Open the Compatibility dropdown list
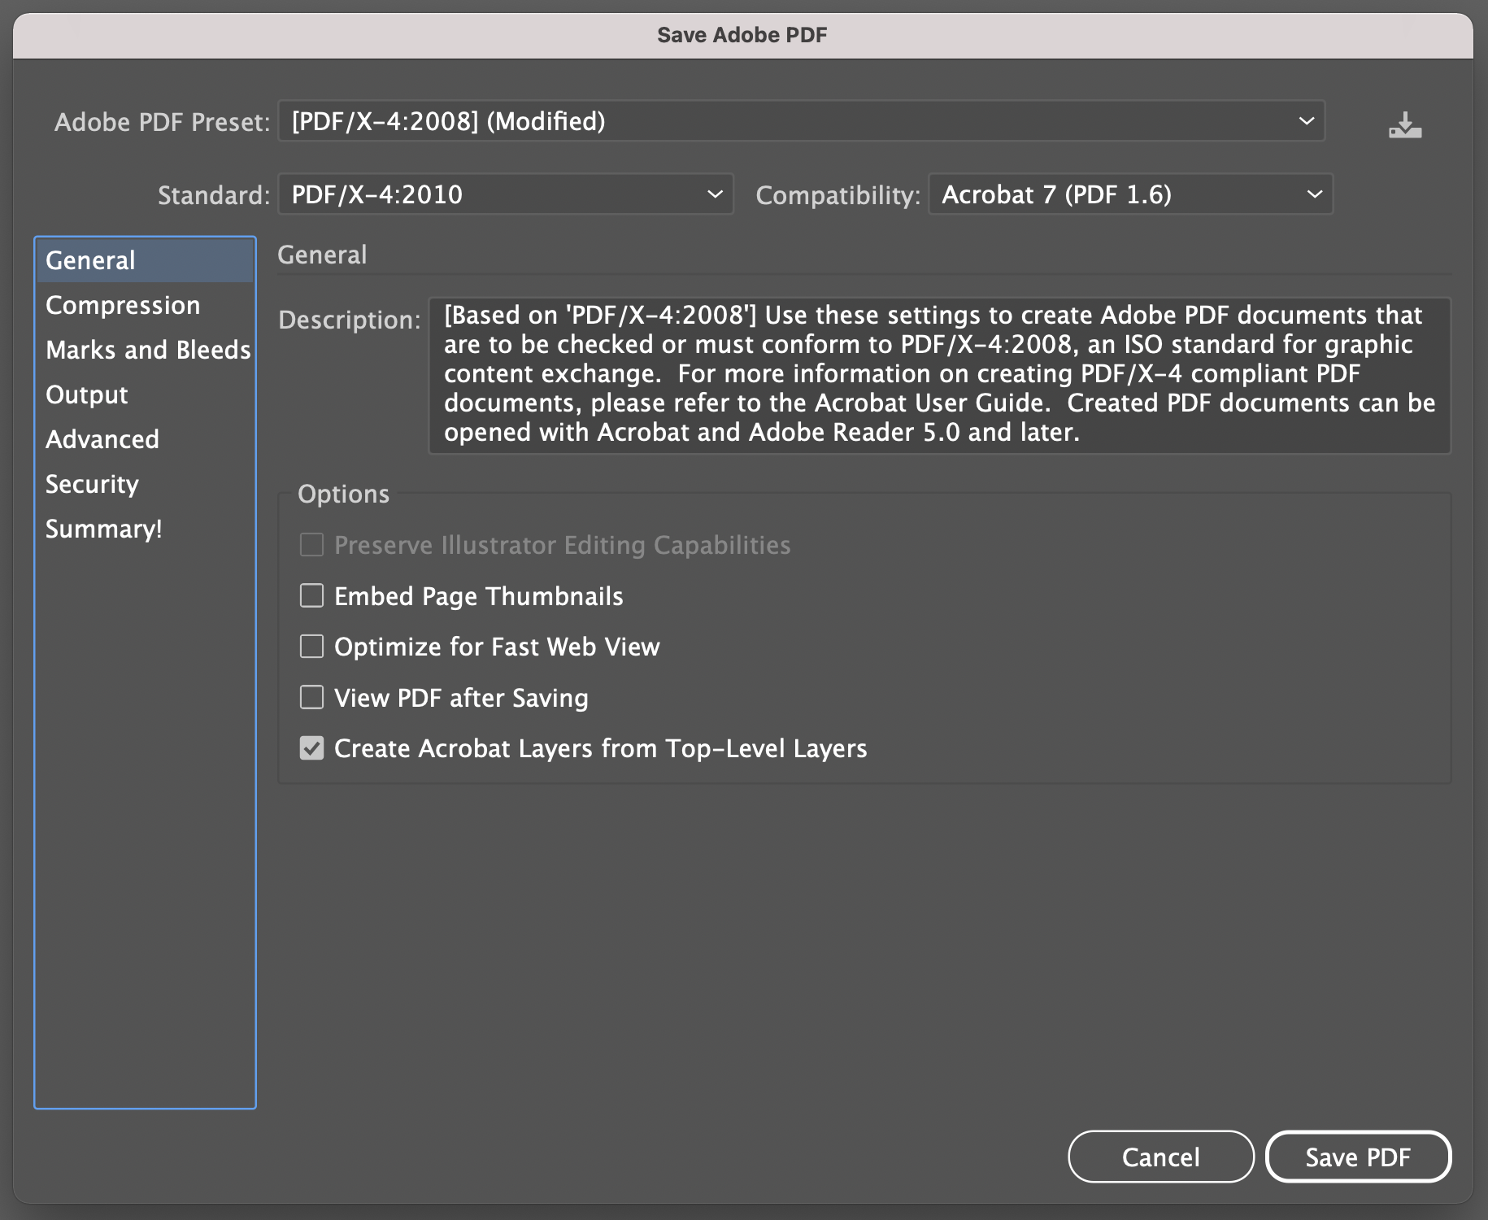Image resolution: width=1488 pixels, height=1220 pixels. click(x=1129, y=194)
